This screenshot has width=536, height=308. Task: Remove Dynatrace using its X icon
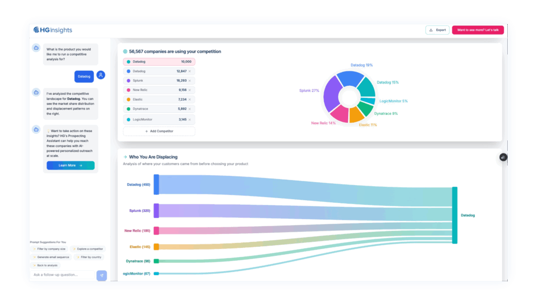click(x=190, y=109)
